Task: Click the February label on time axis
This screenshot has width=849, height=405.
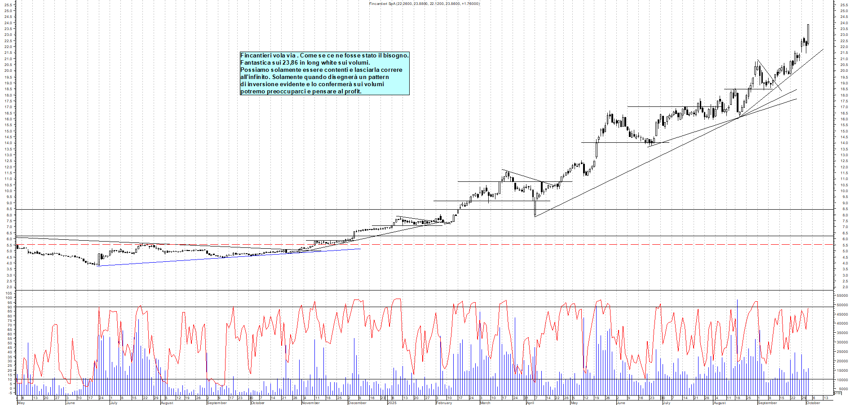Action: 444,403
